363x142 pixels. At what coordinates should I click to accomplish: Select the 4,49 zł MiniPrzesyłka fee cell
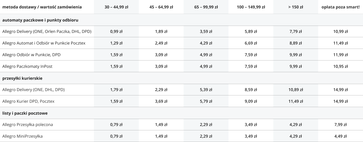click(x=341, y=136)
